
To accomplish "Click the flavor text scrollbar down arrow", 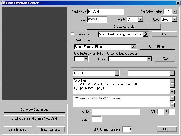I will pos(172,105).
